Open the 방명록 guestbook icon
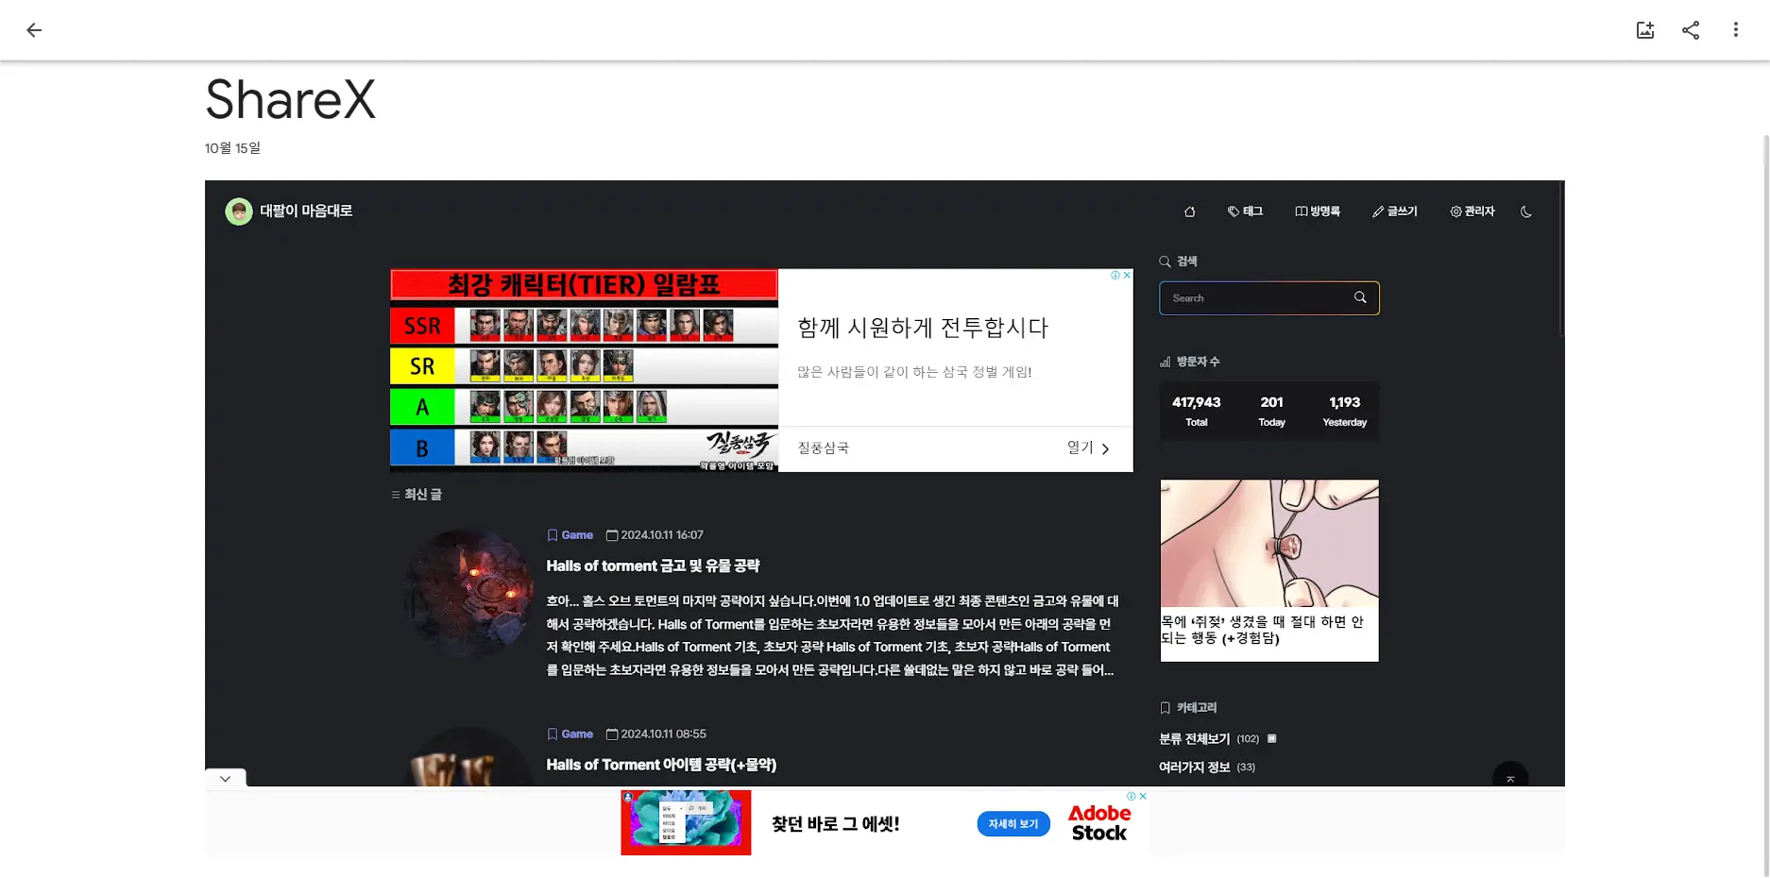 1302,211
